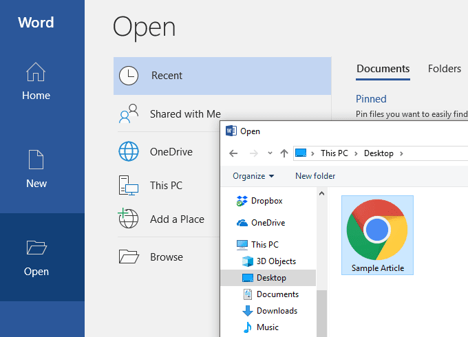Screen dimensions: 468x337
Task: Select the New document icon
Action: pos(36,160)
